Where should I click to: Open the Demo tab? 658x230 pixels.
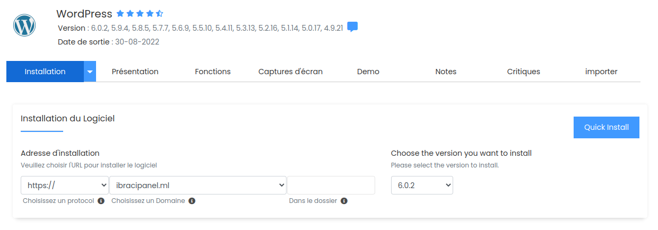(368, 72)
